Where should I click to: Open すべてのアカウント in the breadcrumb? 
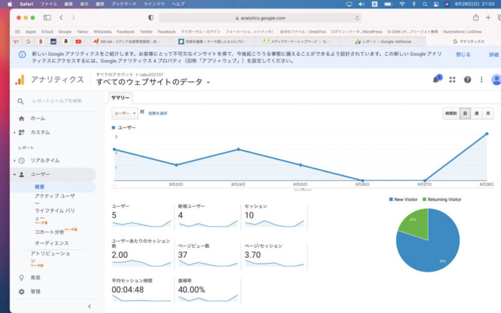point(115,74)
